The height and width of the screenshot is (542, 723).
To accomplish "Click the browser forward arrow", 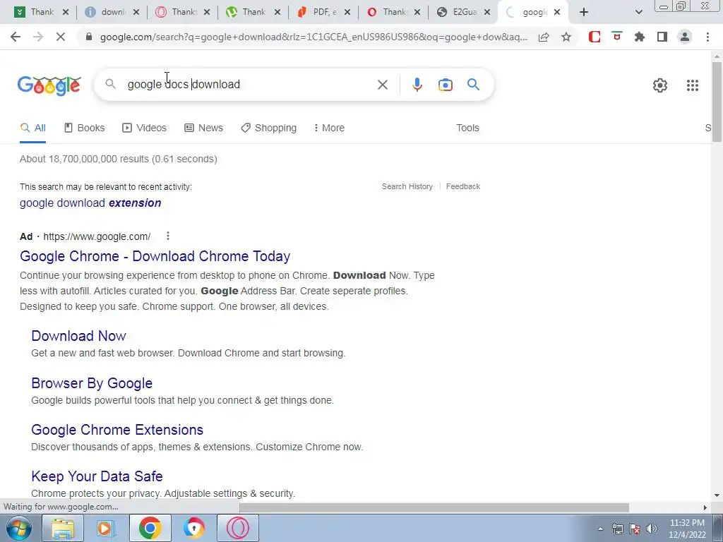I will coord(38,37).
